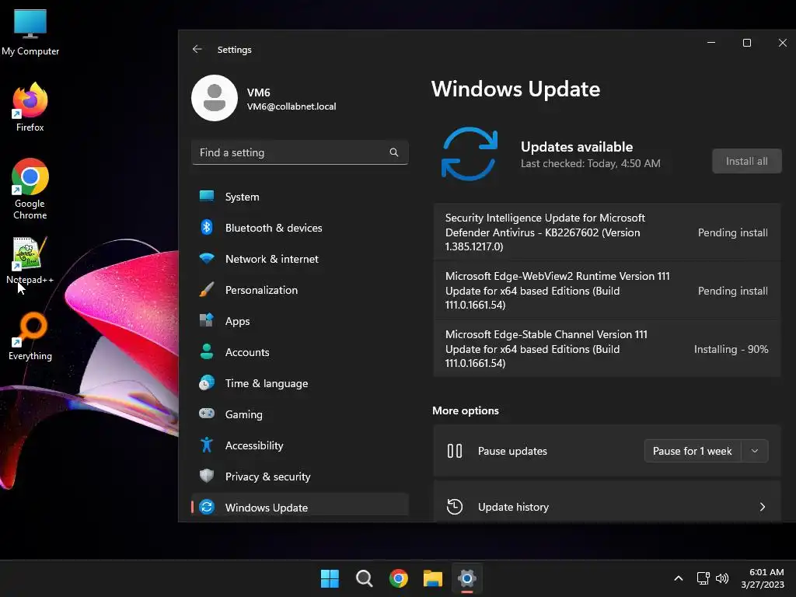Click the Privacy & security shield icon
Image resolution: width=796 pixels, height=597 pixels.
(207, 477)
